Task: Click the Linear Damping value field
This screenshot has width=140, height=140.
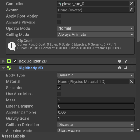Action: (x=96, y=106)
